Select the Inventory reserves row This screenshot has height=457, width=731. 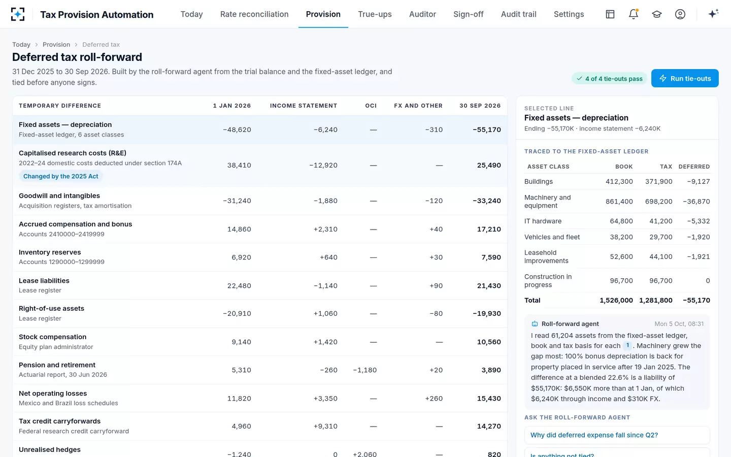click(260, 257)
